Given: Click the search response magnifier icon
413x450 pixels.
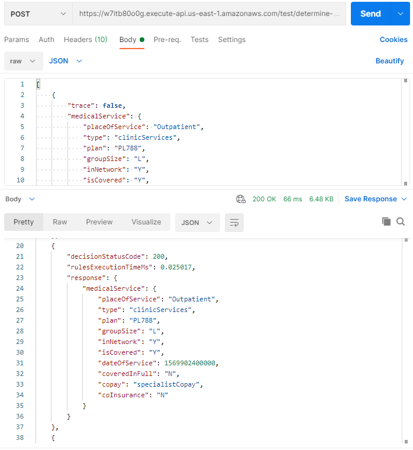Looking at the screenshot, I should [x=401, y=221].
